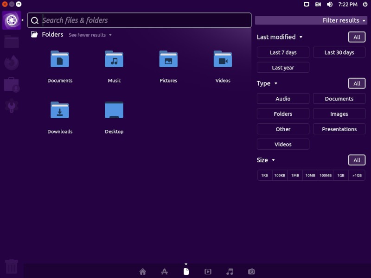Toggle the Last 7 days filter
The image size is (371, 278).
(282, 52)
